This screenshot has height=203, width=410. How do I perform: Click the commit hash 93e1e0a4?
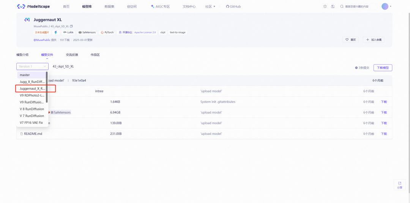79,80
